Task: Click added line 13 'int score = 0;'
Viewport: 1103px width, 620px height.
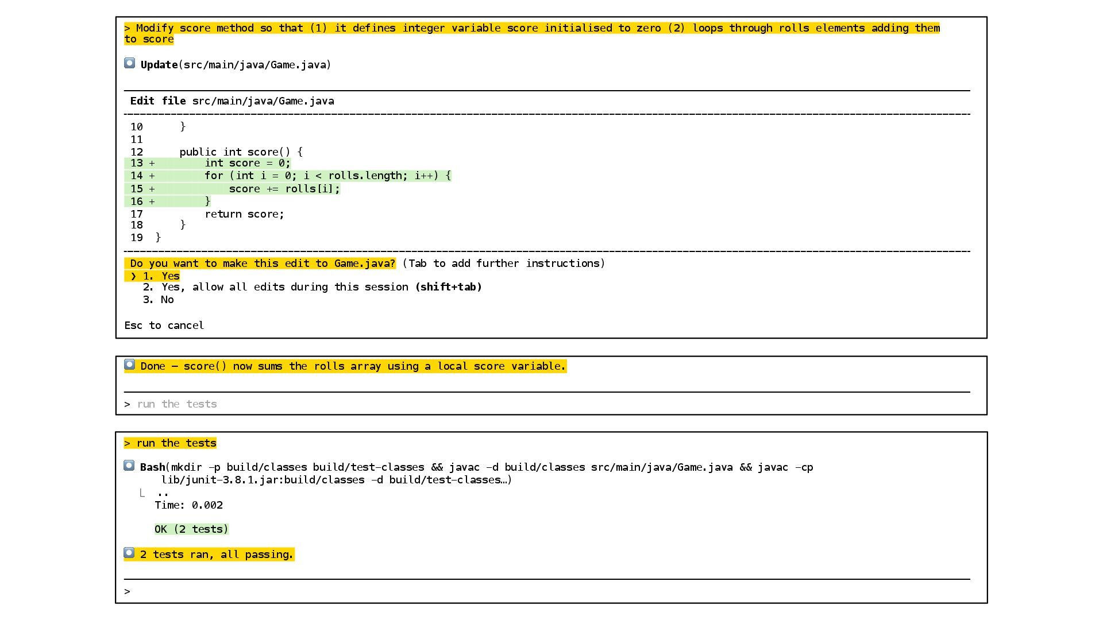Action: (x=248, y=163)
